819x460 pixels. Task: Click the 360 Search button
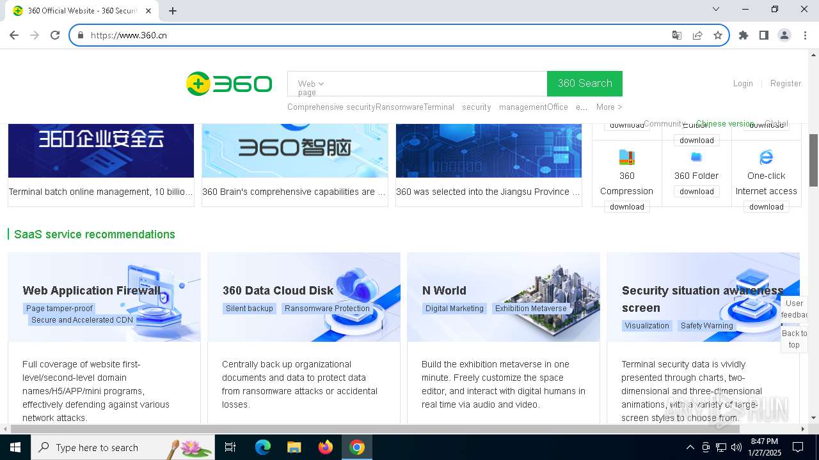tap(585, 84)
